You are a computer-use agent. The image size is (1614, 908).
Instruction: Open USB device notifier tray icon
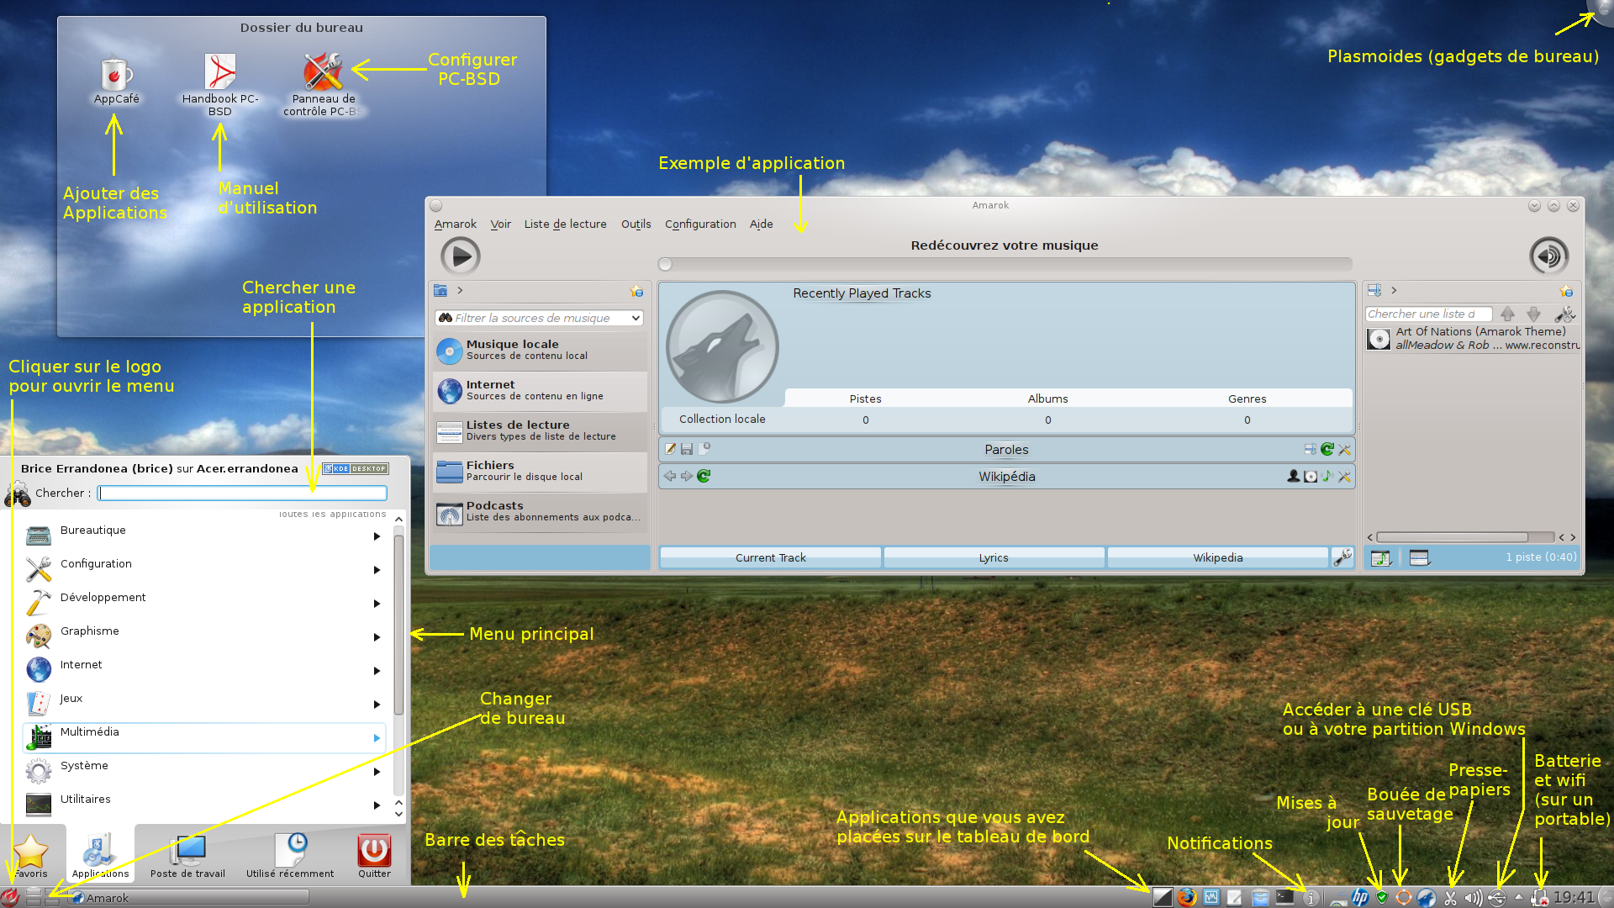tap(1497, 897)
